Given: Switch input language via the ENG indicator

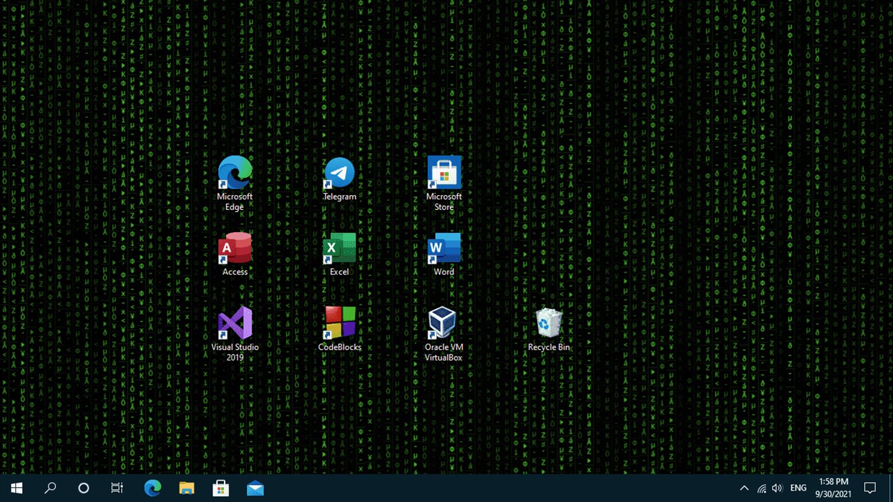Looking at the screenshot, I should coord(798,487).
